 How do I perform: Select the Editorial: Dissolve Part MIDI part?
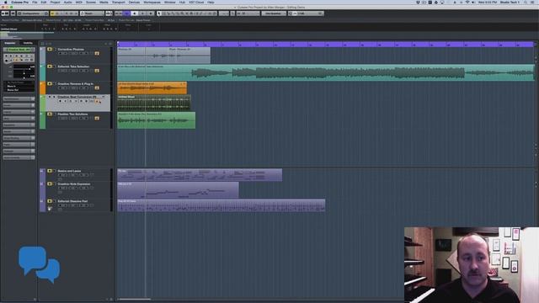coord(221,205)
